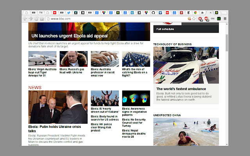Open 'Putin holds Ukraine crisis talks' headline

click(55, 129)
